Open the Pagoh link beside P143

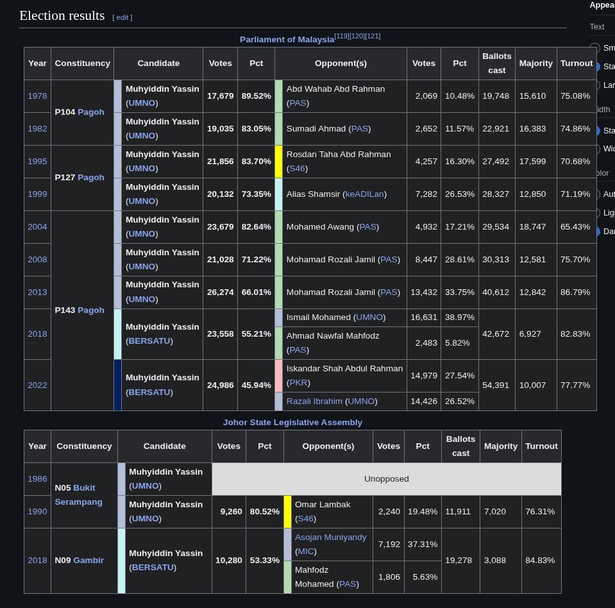(91, 310)
